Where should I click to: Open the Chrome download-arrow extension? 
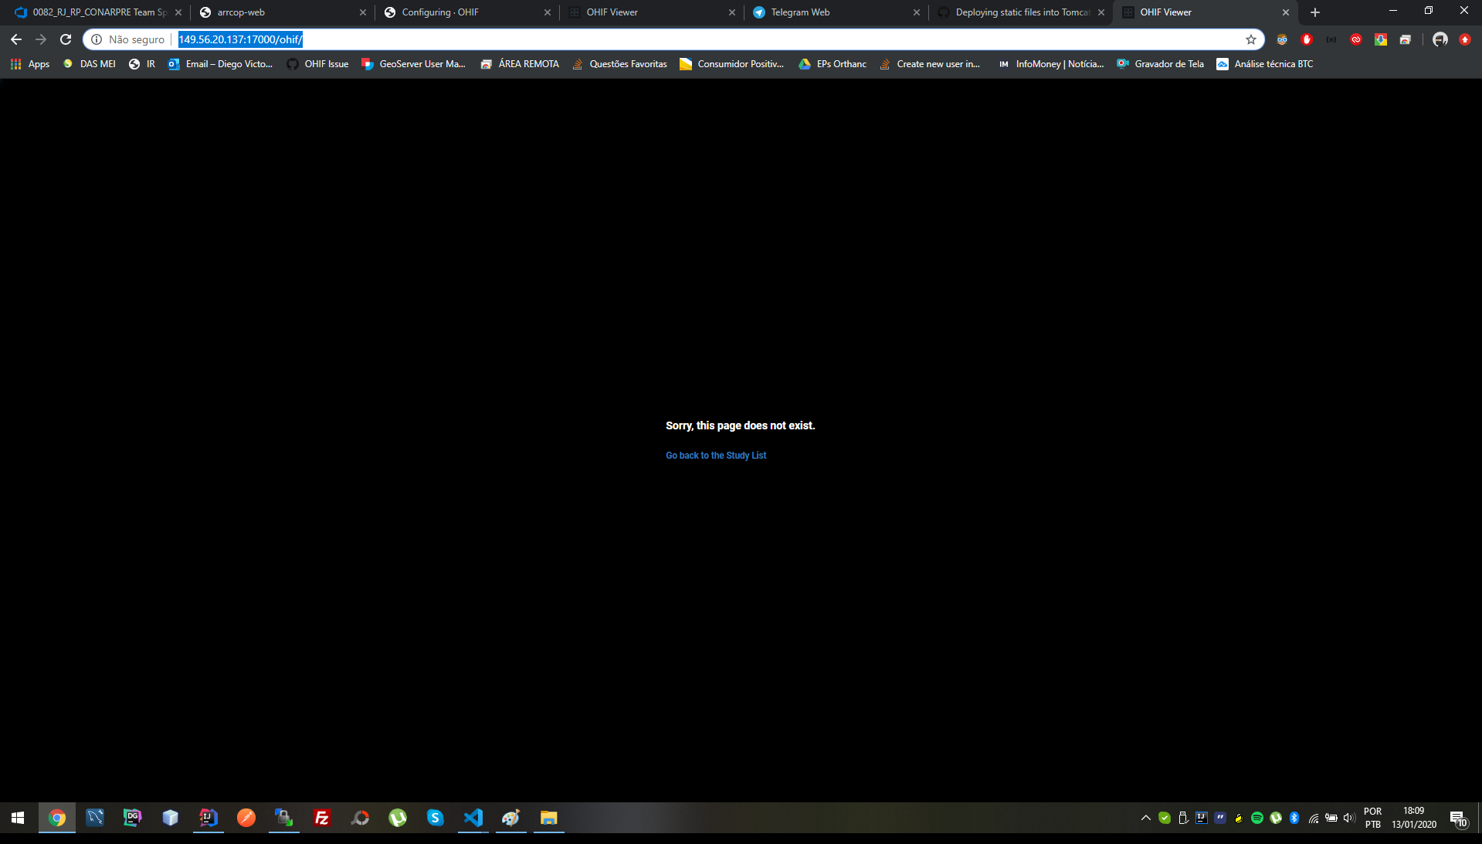[1381, 39]
